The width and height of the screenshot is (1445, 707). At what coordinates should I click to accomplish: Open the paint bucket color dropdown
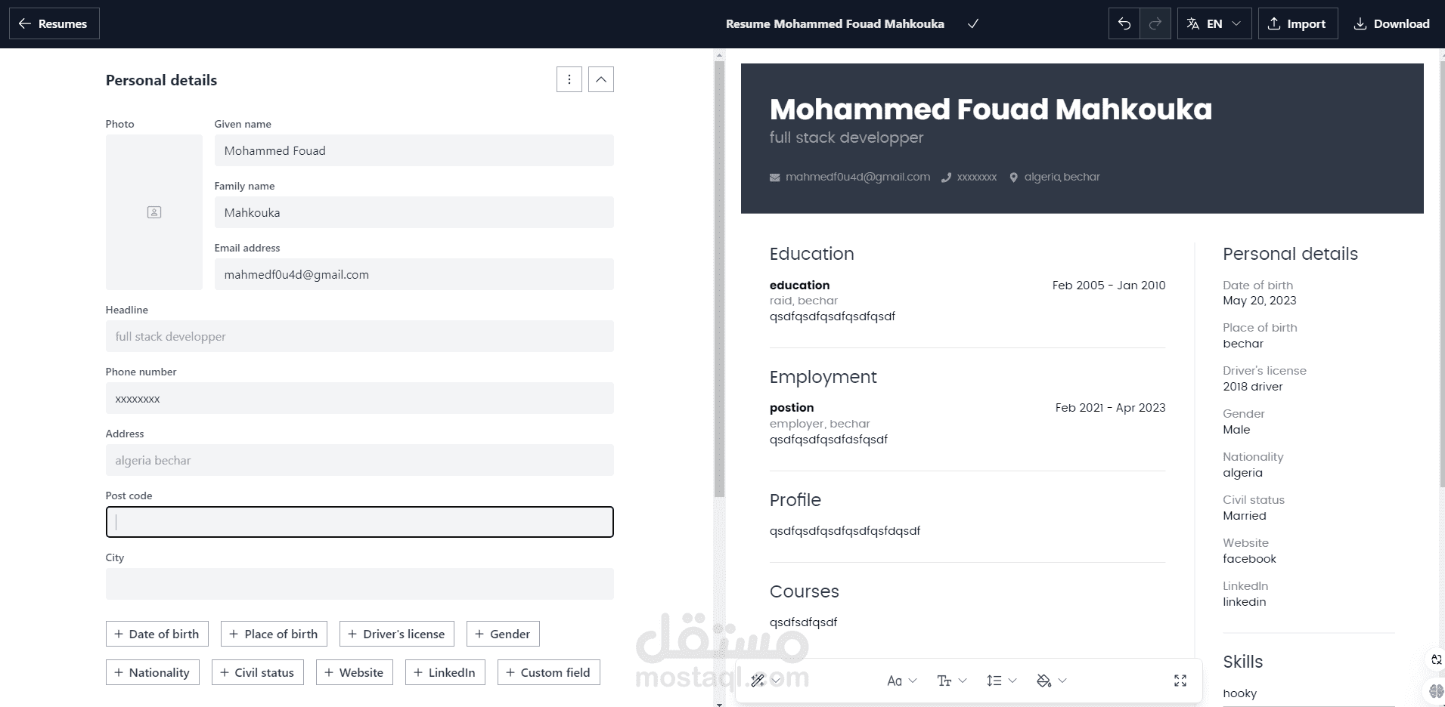pos(1051,681)
